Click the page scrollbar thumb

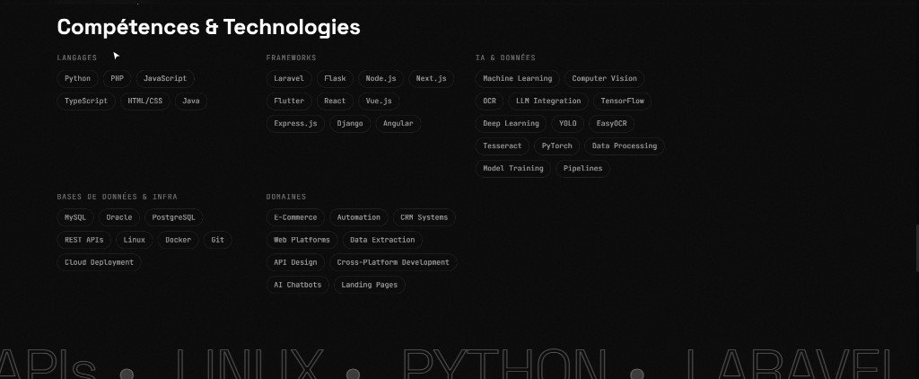coord(917,248)
